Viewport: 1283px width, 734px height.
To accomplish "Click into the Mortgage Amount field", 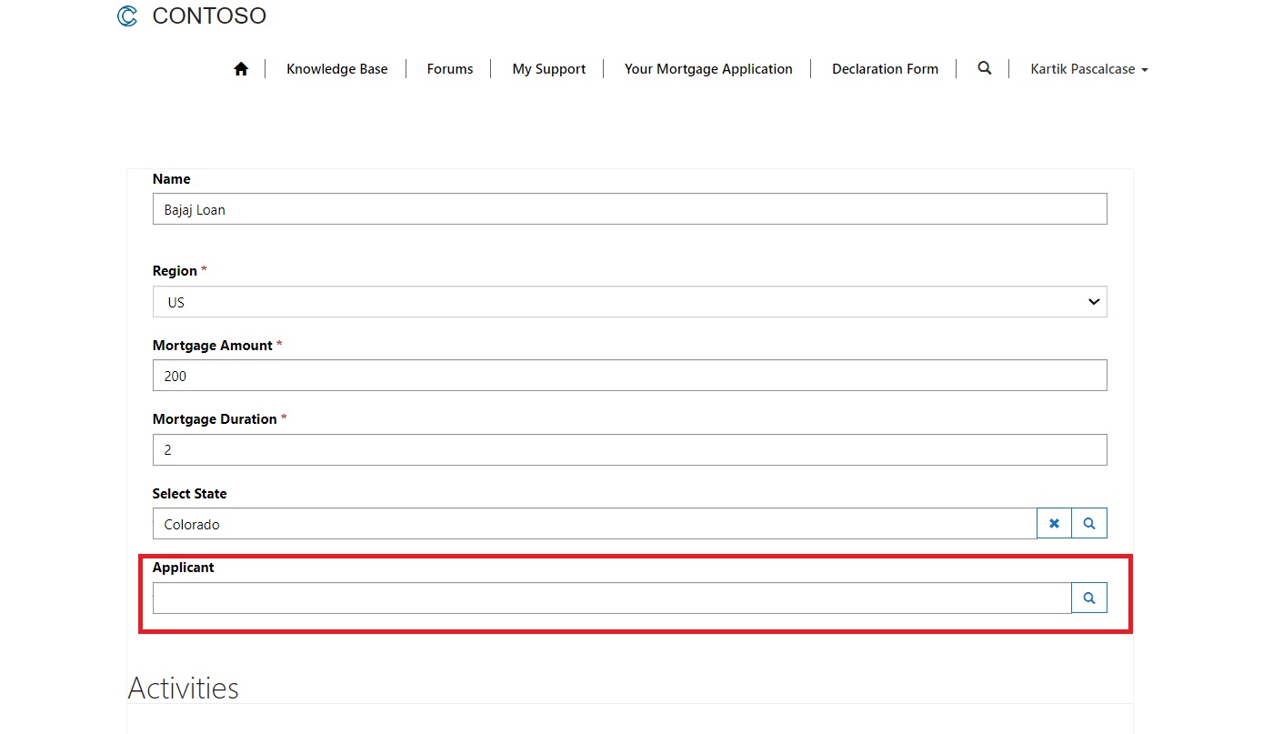I will [629, 376].
